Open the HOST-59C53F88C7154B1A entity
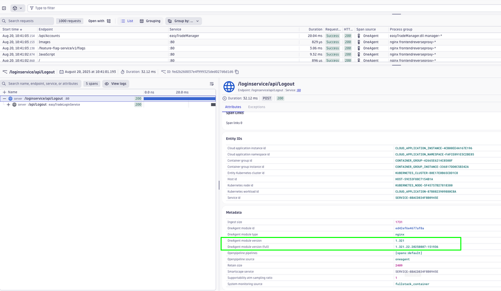The height and width of the screenshot is (291, 501). point(414,179)
